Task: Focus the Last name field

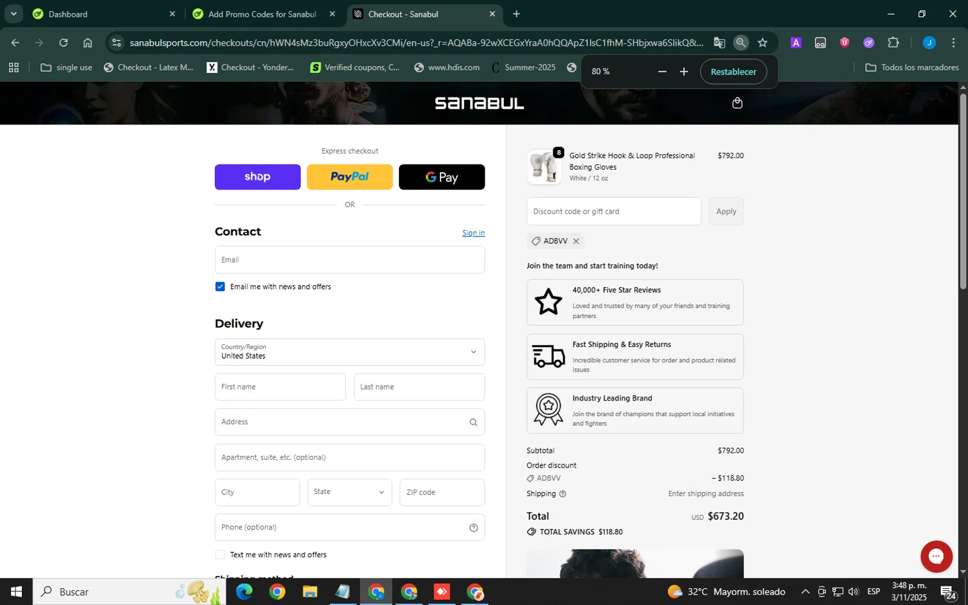Action: point(419,387)
